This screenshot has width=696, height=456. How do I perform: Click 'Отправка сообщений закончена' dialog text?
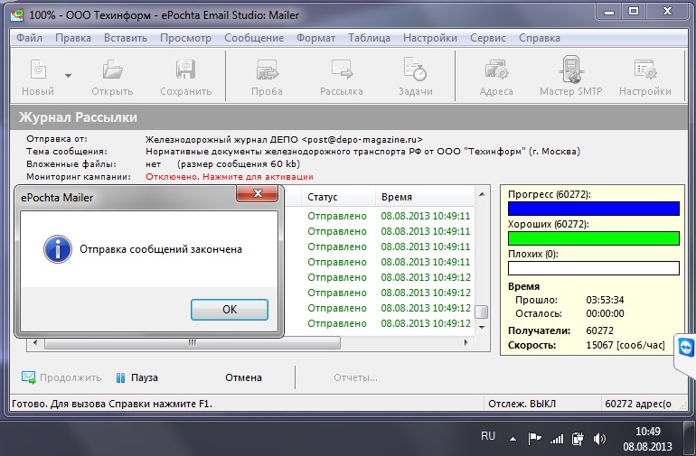click(161, 249)
